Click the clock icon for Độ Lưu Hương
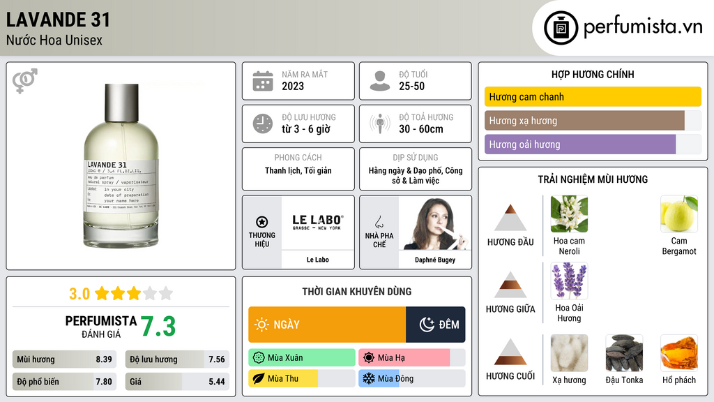The height and width of the screenshot is (402, 714). (x=262, y=124)
